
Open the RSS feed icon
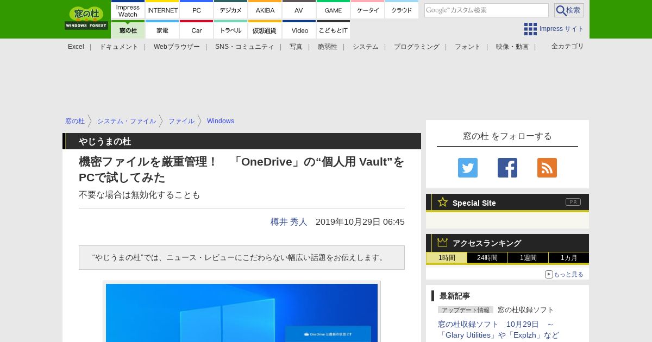coord(547,168)
